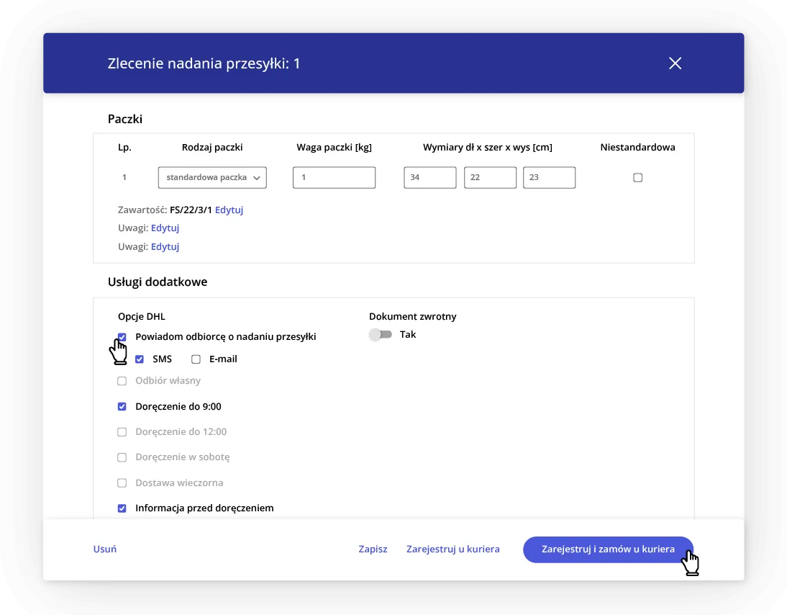
Task: Click the Usuń link to delete shipment
Action: pyautogui.click(x=104, y=549)
